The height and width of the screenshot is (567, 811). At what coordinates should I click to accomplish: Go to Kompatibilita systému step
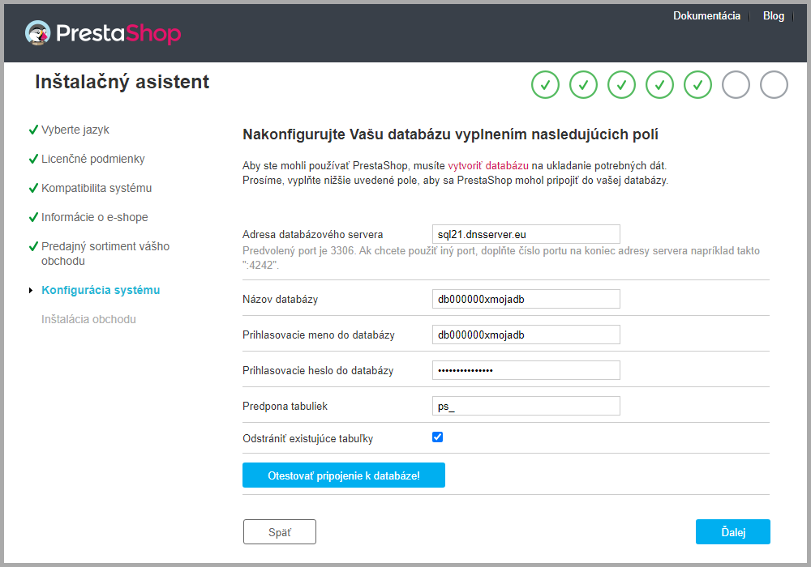[x=97, y=188]
